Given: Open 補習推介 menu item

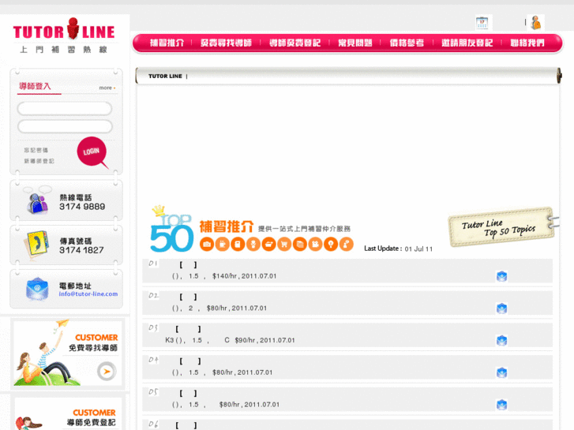Looking at the screenshot, I should (x=167, y=43).
